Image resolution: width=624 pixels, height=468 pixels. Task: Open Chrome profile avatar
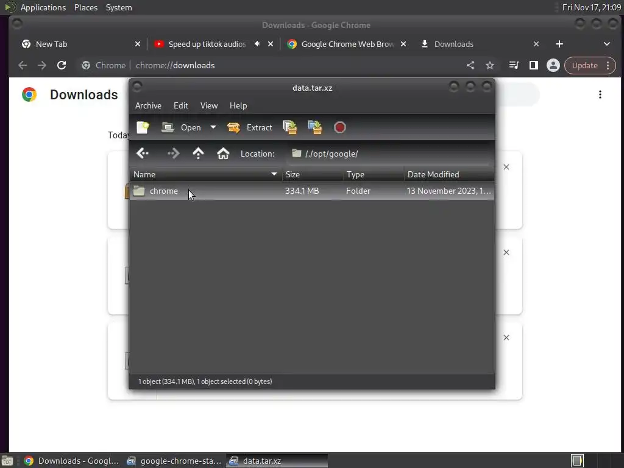(553, 65)
